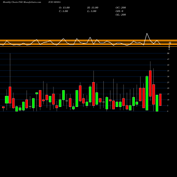
Task: Click the 10 price axis label
Action: pyautogui.click(x=168, y=100)
